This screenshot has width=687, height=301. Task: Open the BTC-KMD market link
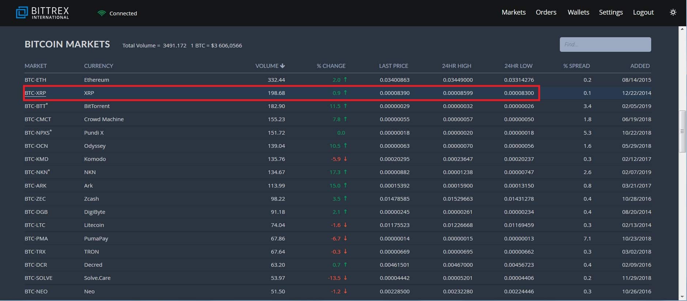pos(36,159)
